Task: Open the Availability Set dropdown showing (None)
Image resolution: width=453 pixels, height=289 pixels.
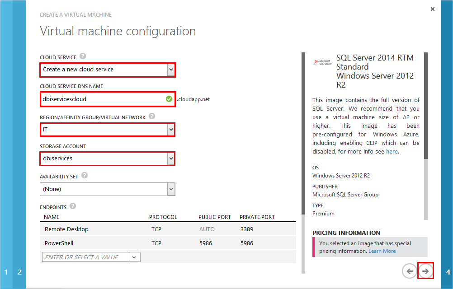Action: [171, 189]
